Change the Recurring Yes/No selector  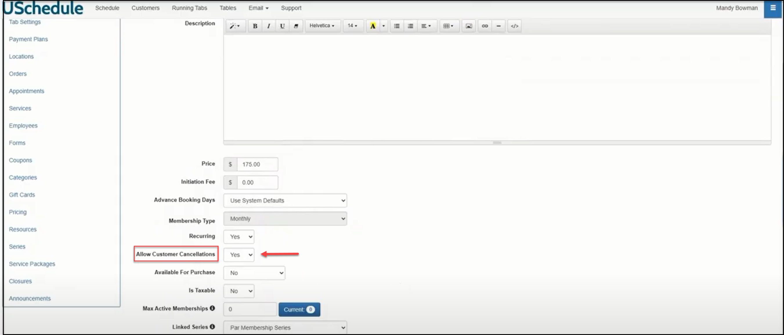(x=239, y=236)
